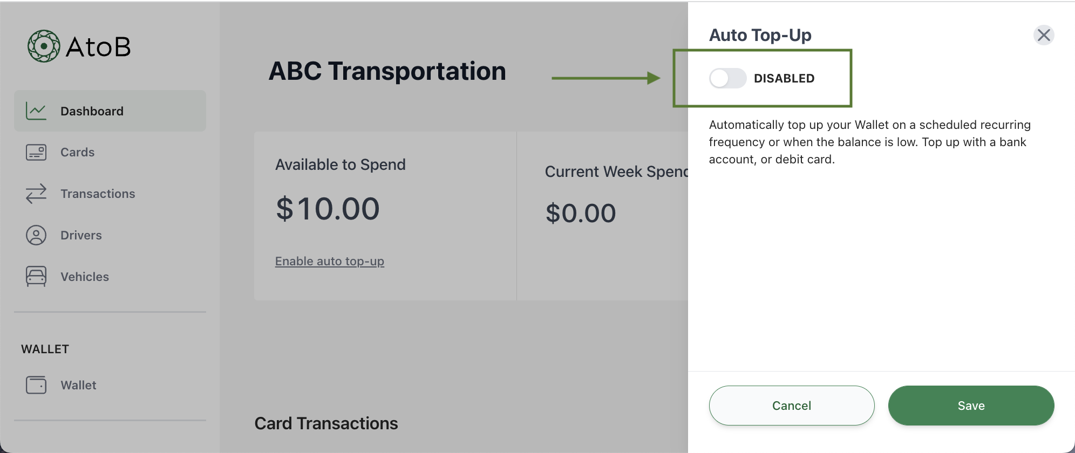Open the Cards page

(x=77, y=152)
